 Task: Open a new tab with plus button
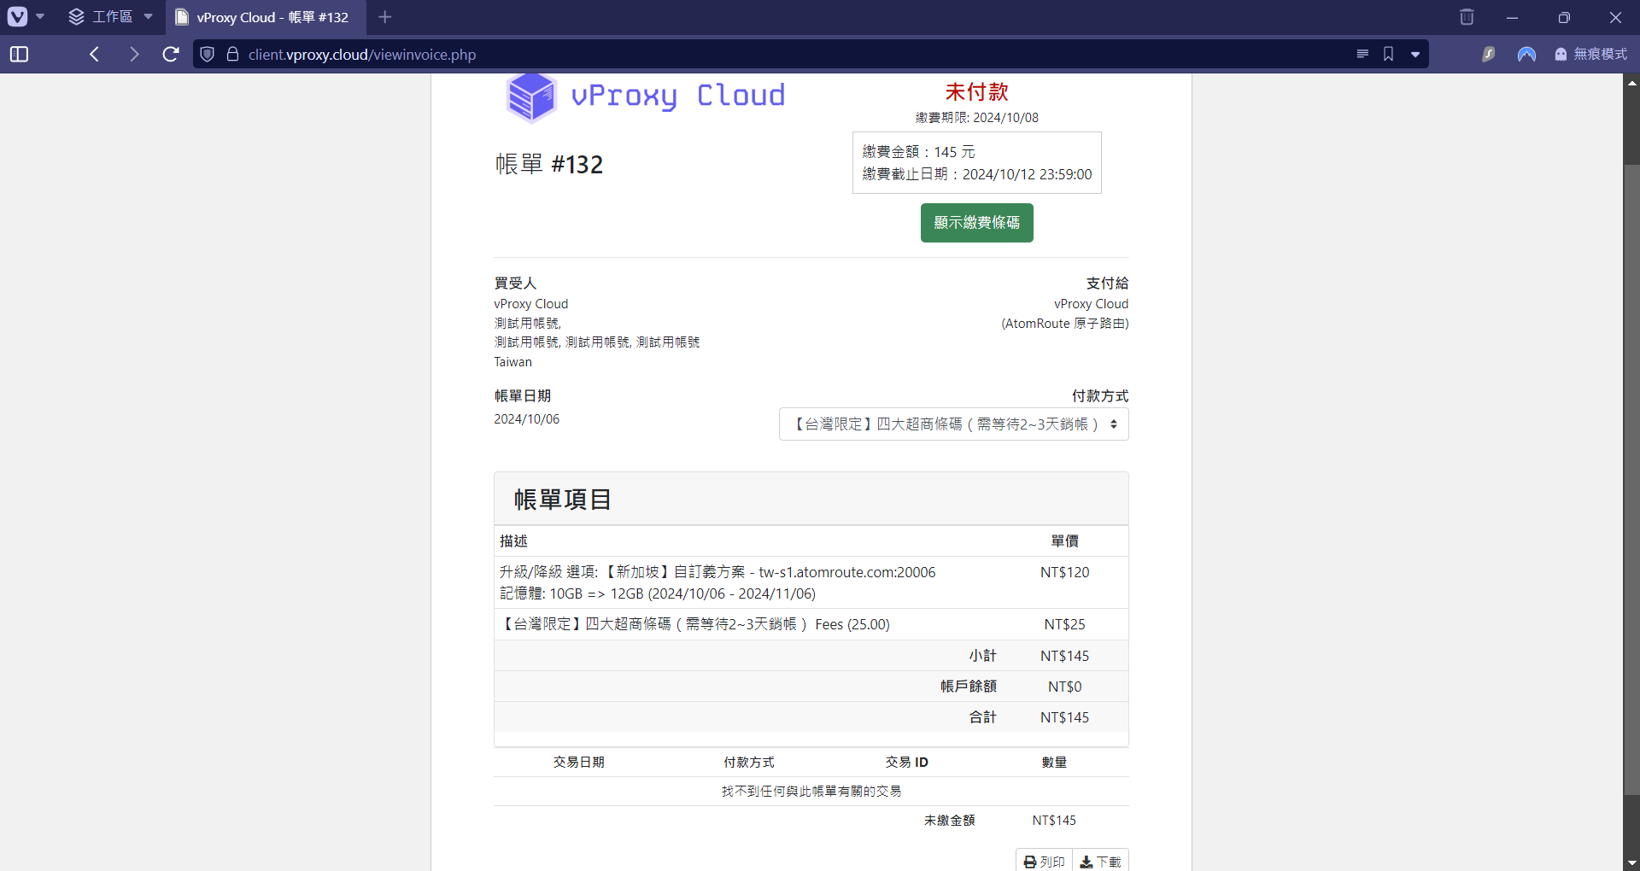(x=385, y=17)
